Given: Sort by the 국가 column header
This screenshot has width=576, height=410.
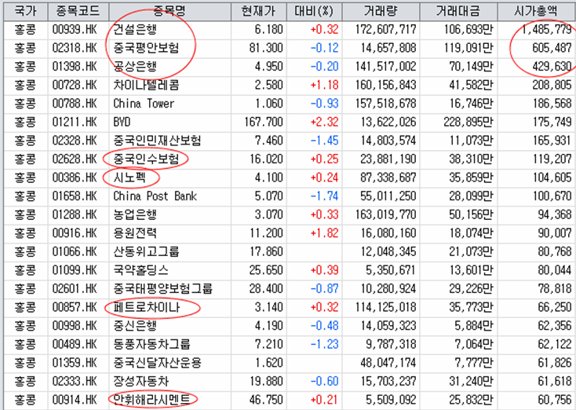Looking at the screenshot, I should [x=25, y=11].
